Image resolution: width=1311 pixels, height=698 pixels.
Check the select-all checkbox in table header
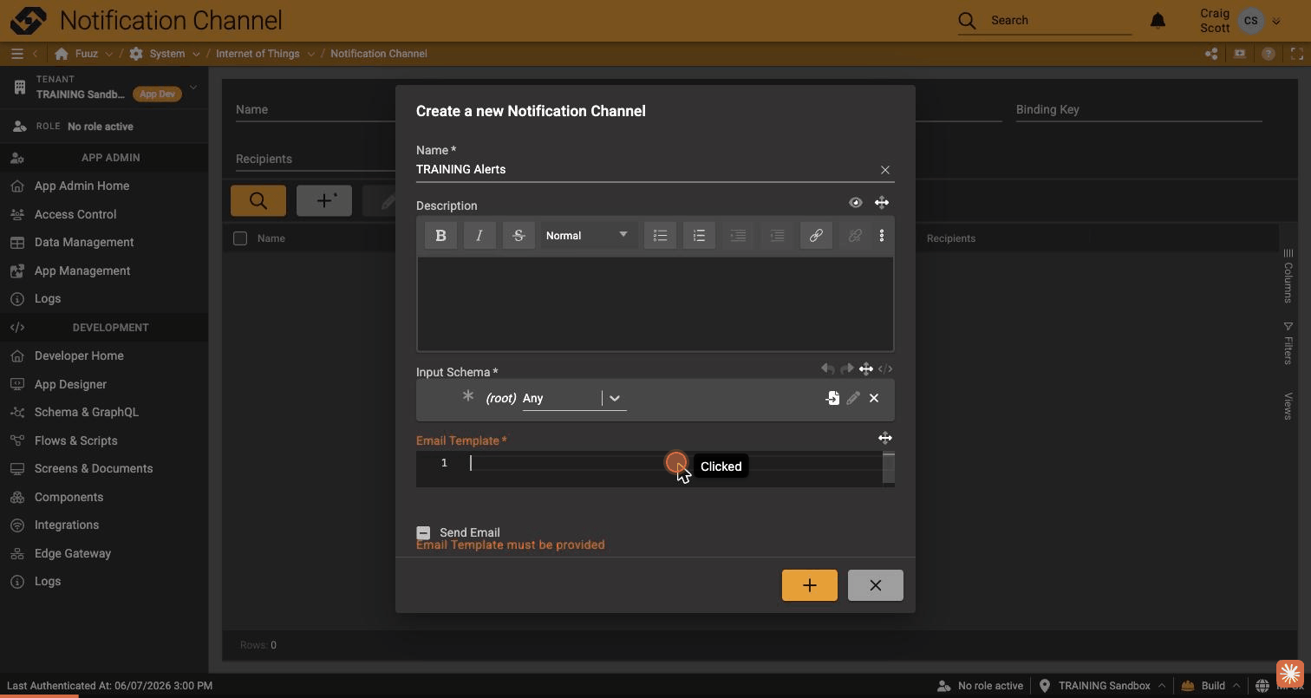240,238
